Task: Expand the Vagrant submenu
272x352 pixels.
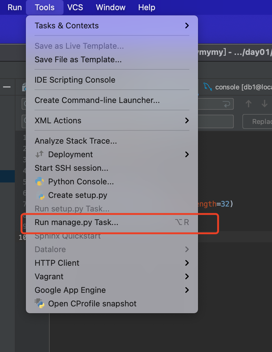Action: (187, 276)
